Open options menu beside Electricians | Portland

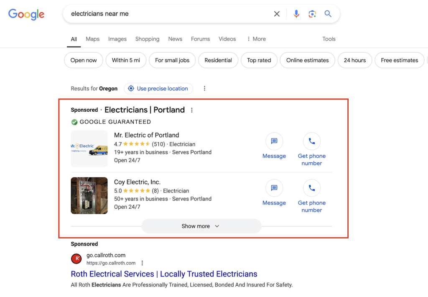[192, 110]
